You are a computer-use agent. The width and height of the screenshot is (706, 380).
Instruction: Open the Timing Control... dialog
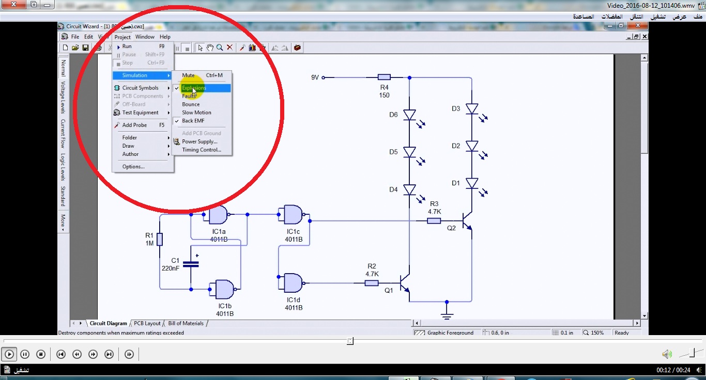tap(202, 150)
